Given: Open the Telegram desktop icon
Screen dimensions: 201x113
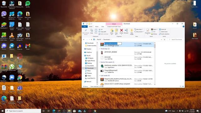Looking at the screenshot, I should click(12, 46).
